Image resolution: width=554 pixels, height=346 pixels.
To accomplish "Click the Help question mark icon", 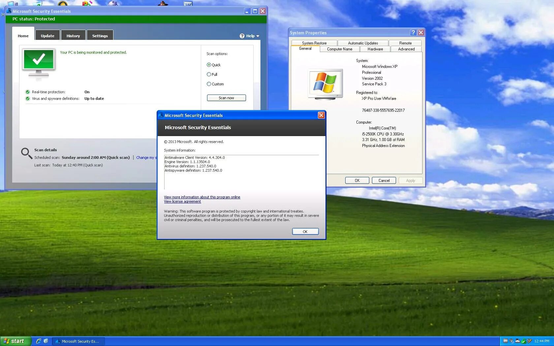I will click(242, 36).
